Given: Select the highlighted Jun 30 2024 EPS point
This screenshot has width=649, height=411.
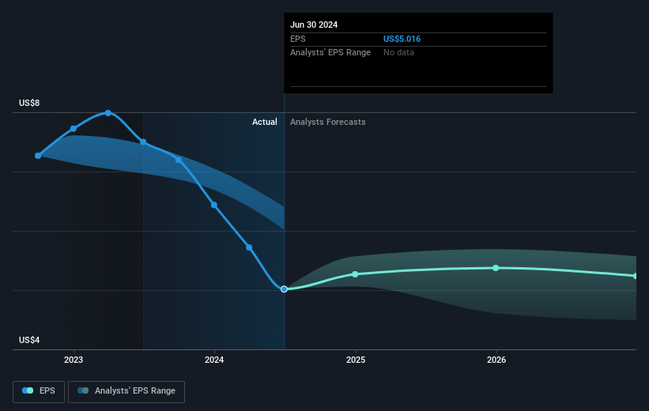Looking at the screenshot, I should 284,289.
